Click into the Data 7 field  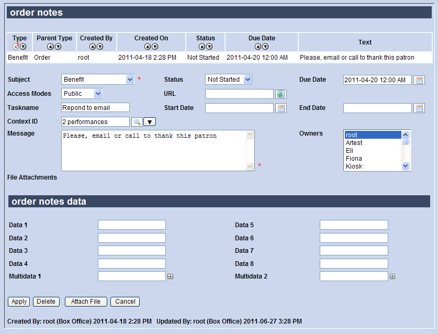pyautogui.click(x=354, y=250)
